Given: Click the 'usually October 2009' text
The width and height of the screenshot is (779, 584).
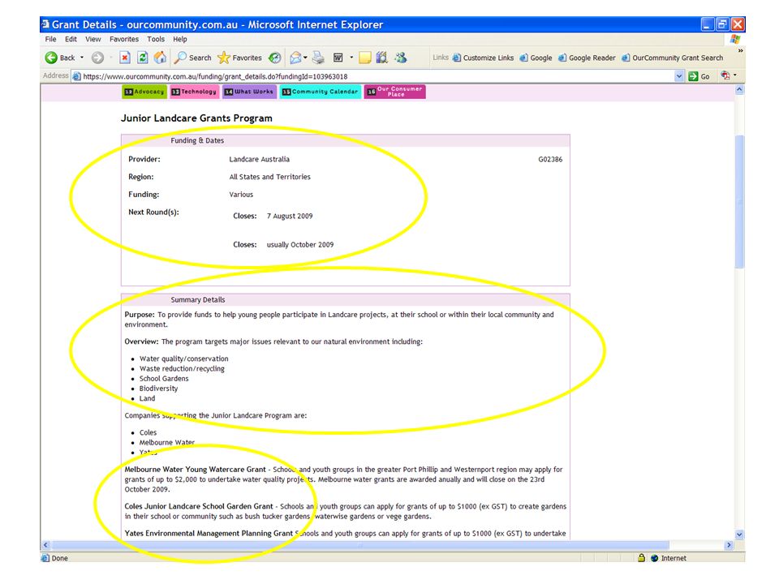Looking at the screenshot, I should pyautogui.click(x=300, y=245).
